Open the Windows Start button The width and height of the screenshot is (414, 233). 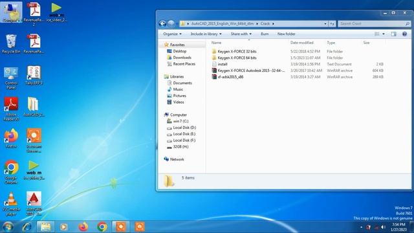point(7,227)
